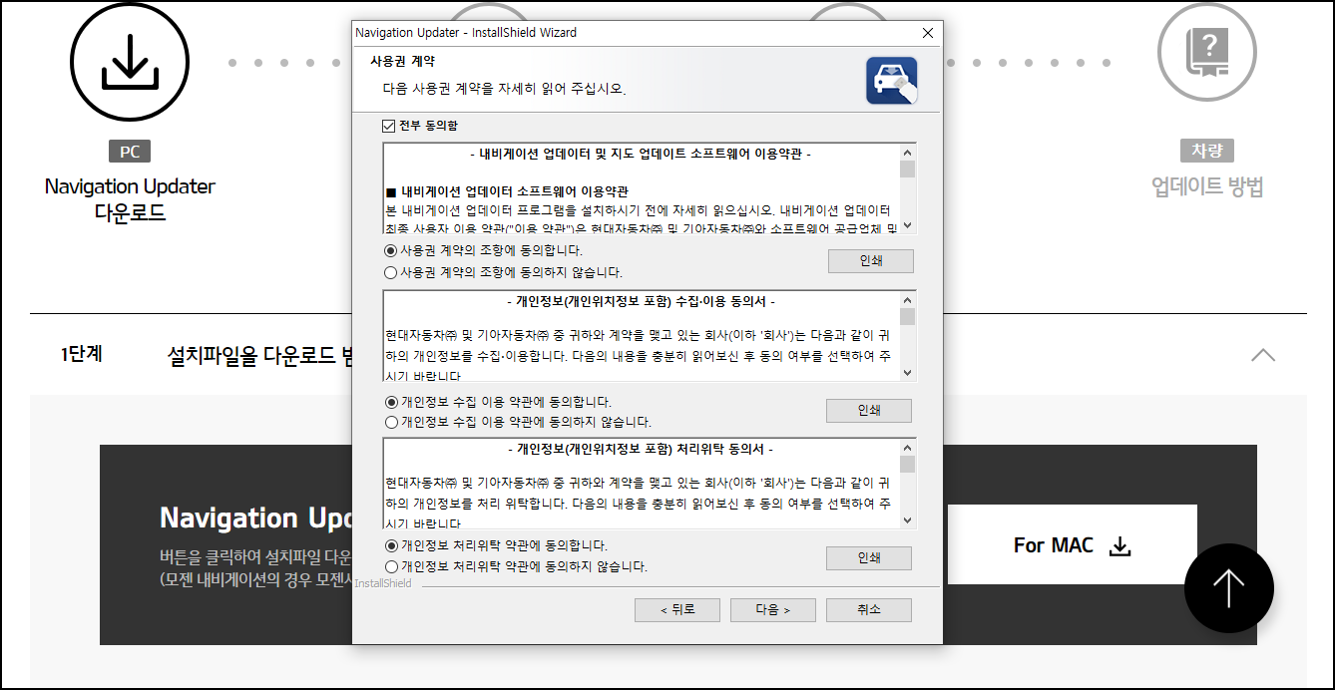Click the For MAC download button
1335x690 pixels.
(x=1072, y=544)
